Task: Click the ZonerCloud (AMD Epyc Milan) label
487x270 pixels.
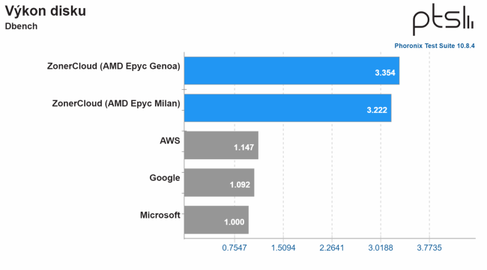Action: pyautogui.click(x=116, y=103)
